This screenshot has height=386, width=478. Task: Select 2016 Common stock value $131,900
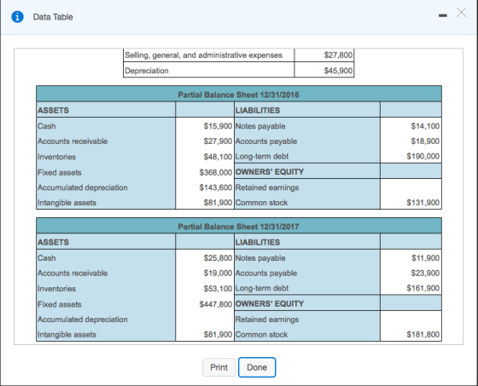tap(423, 203)
